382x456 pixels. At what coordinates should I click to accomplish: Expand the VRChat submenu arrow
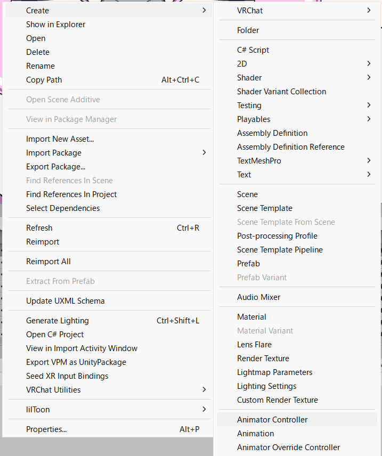tap(369, 11)
